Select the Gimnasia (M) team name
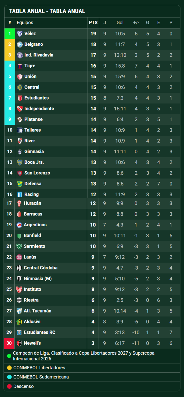The width and height of the screenshot is (184, 397). (x=38, y=279)
